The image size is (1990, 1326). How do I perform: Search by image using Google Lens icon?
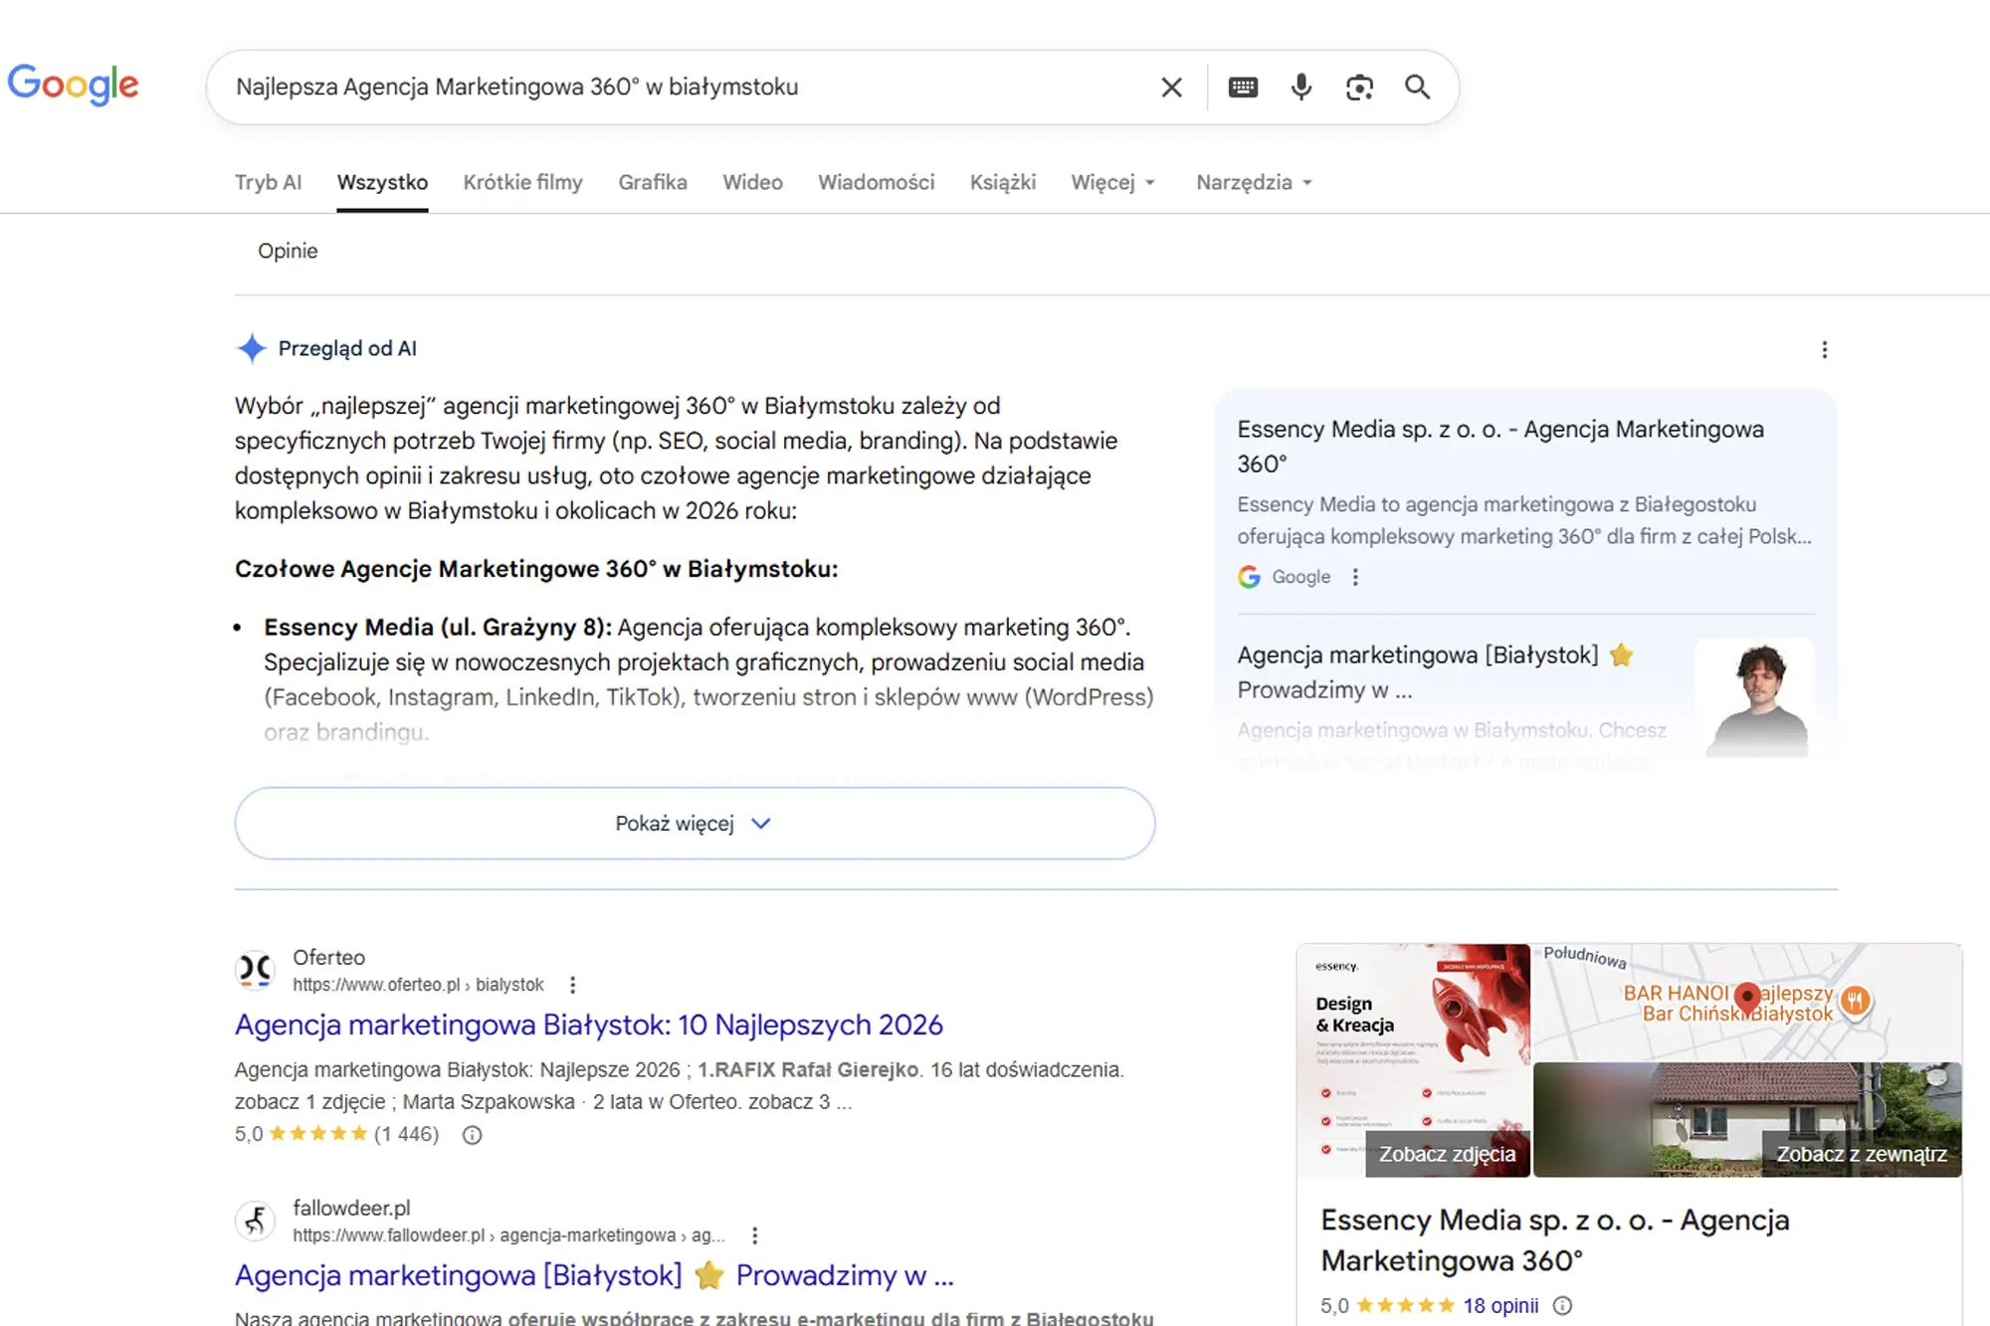click(1359, 87)
